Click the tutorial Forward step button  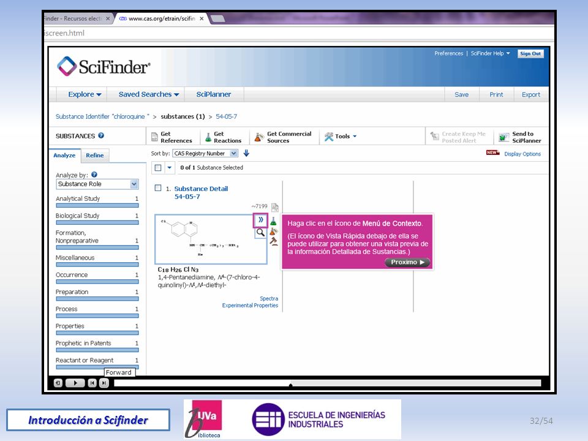click(x=104, y=383)
